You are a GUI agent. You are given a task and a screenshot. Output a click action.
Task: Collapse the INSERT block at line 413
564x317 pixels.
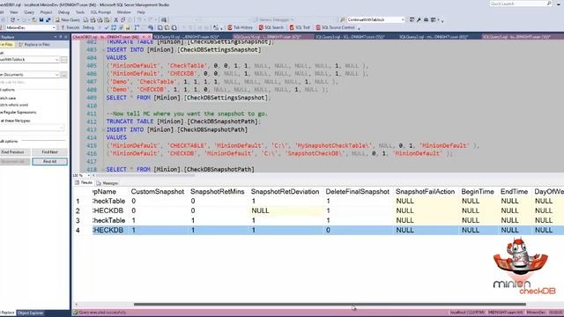(x=103, y=129)
